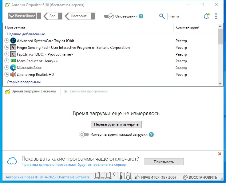Click the clock icon beside Microsoft Edge
This screenshot has height=183, width=226.
coord(7,68)
